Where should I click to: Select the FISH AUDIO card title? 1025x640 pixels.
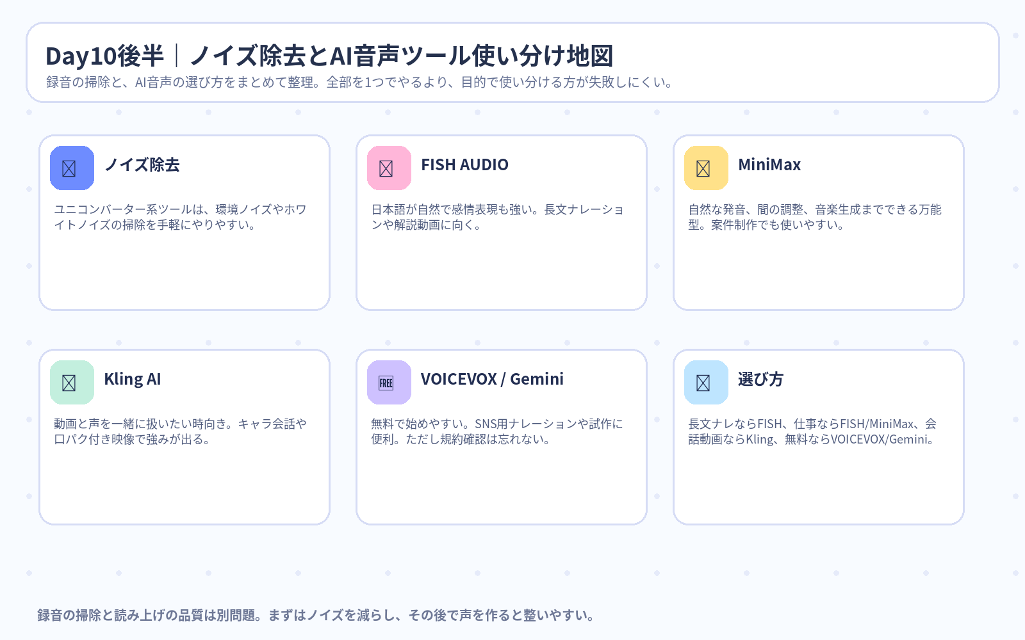464,164
